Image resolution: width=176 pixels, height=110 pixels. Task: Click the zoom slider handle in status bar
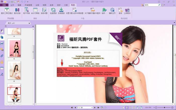164,107
